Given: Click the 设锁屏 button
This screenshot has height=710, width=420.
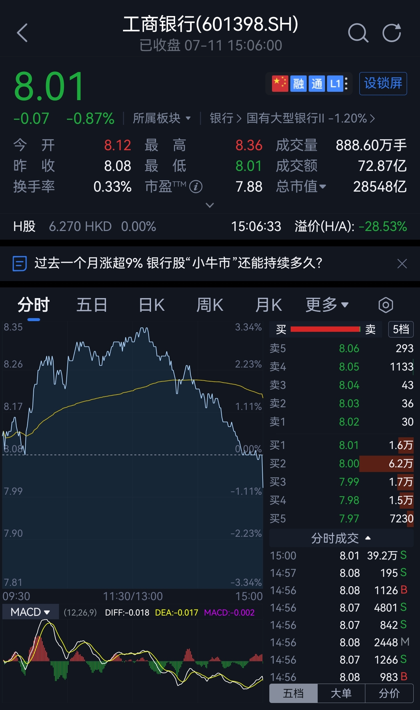Looking at the screenshot, I should click(x=383, y=83).
